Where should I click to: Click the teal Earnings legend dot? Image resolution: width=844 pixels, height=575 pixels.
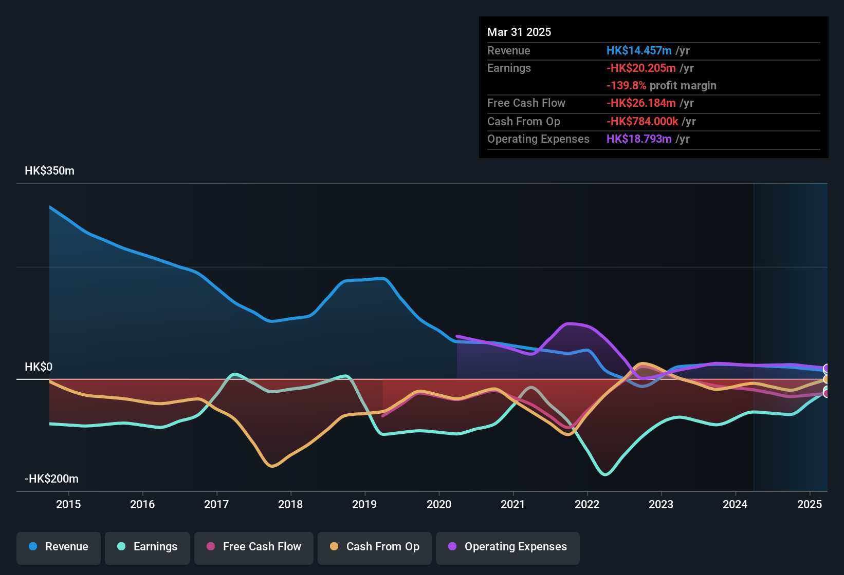pyautogui.click(x=122, y=547)
